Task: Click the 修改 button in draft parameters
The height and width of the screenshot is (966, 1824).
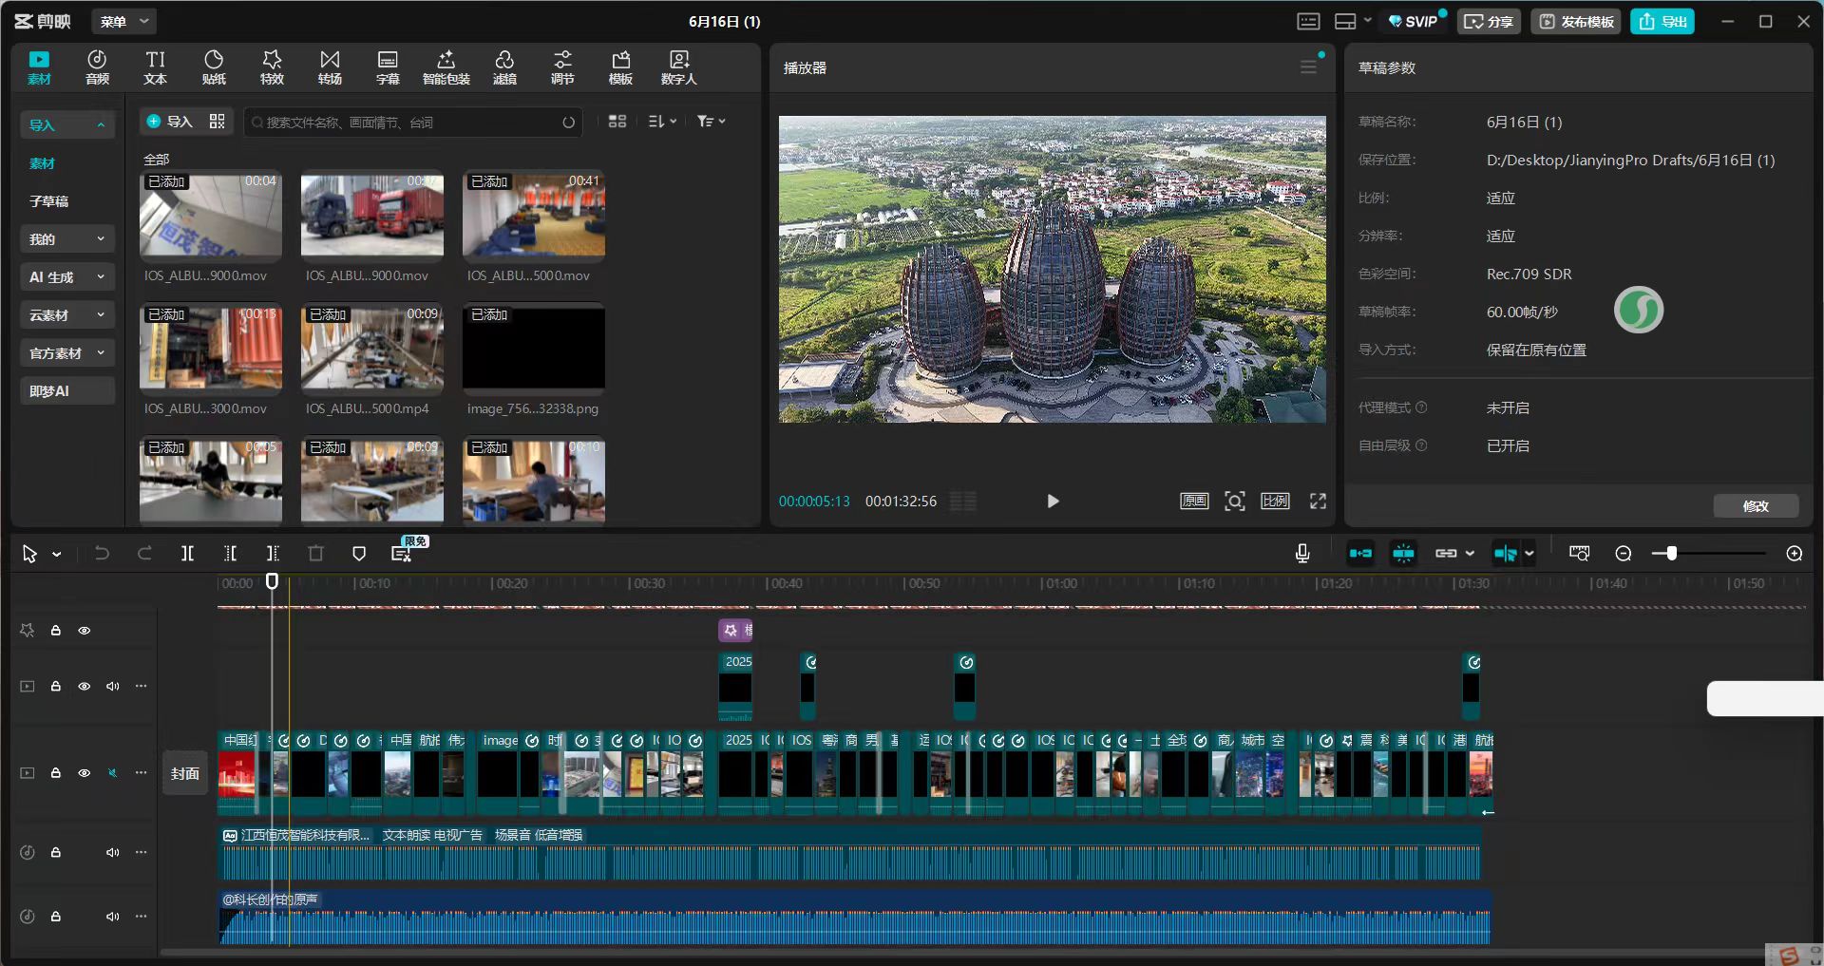Action: [x=1756, y=506]
